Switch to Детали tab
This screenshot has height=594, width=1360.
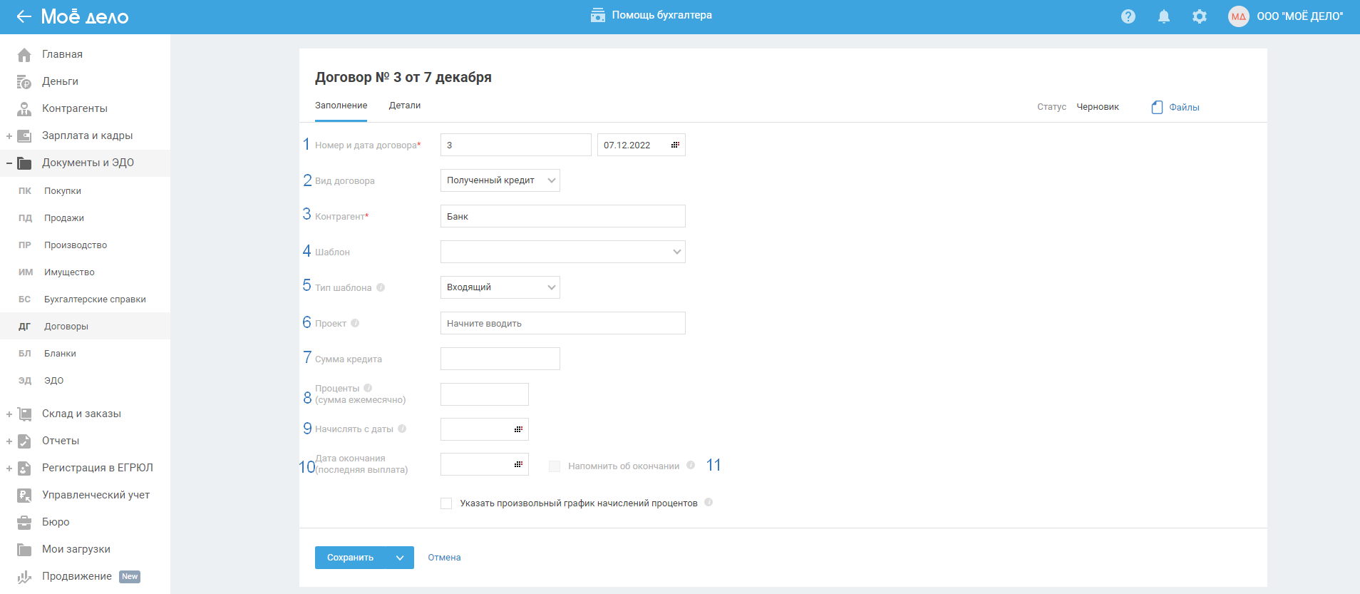(404, 106)
